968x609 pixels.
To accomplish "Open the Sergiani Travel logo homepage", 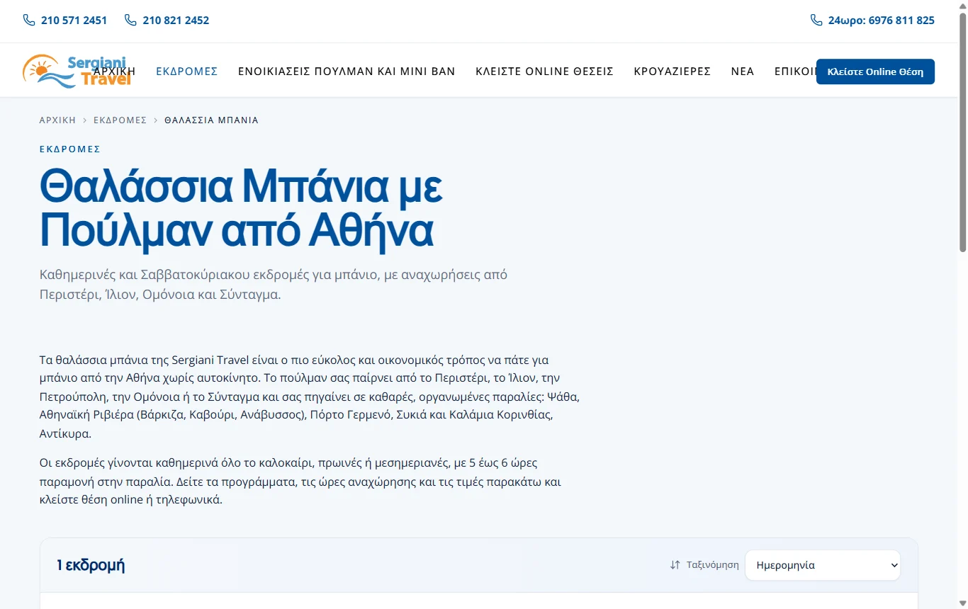I will pyautogui.click(x=77, y=71).
